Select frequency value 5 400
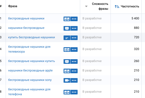This screenshot has width=145, height=98. point(135,18)
